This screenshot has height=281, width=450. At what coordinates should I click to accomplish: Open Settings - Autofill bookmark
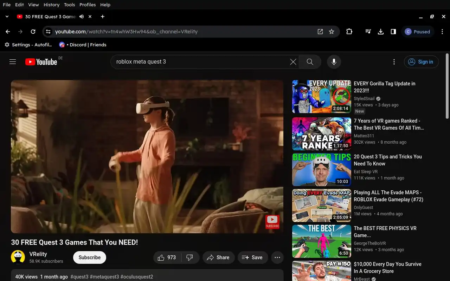click(x=28, y=45)
